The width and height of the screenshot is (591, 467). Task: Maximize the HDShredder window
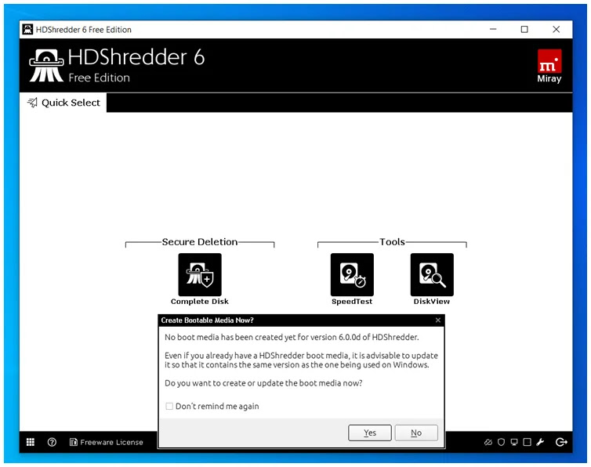click(524, 30)
